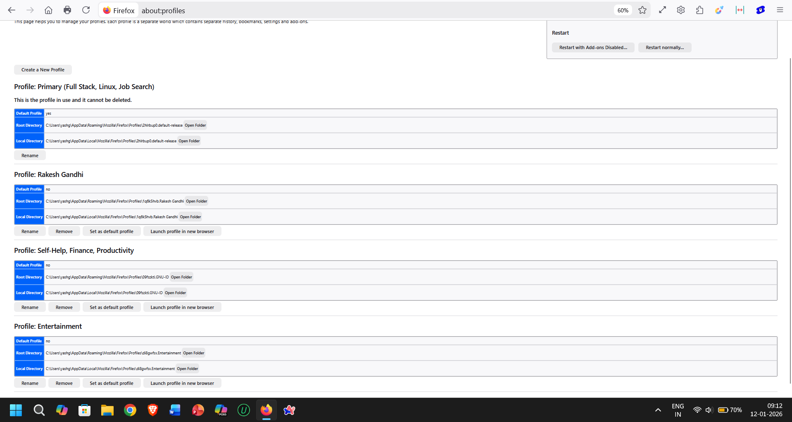This screenshot has height=422, width=792.
Task: Click the Firefox icon in the taskbar
Action: pos(266,410)
